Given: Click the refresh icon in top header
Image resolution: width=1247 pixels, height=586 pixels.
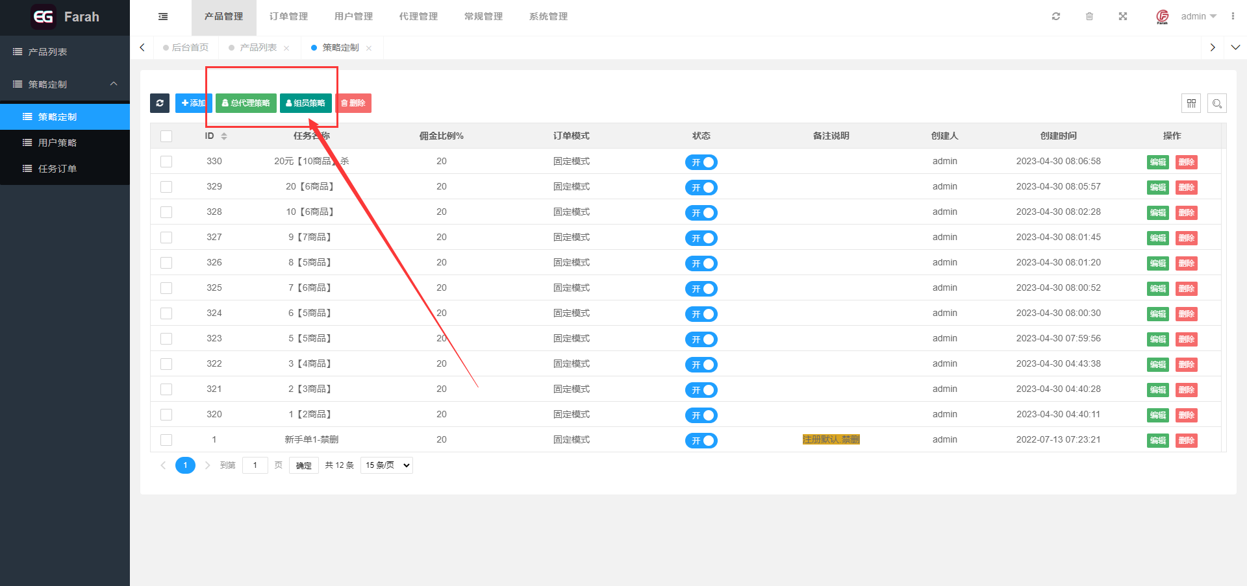Looking at the screenshot, I should [1056, 17].
